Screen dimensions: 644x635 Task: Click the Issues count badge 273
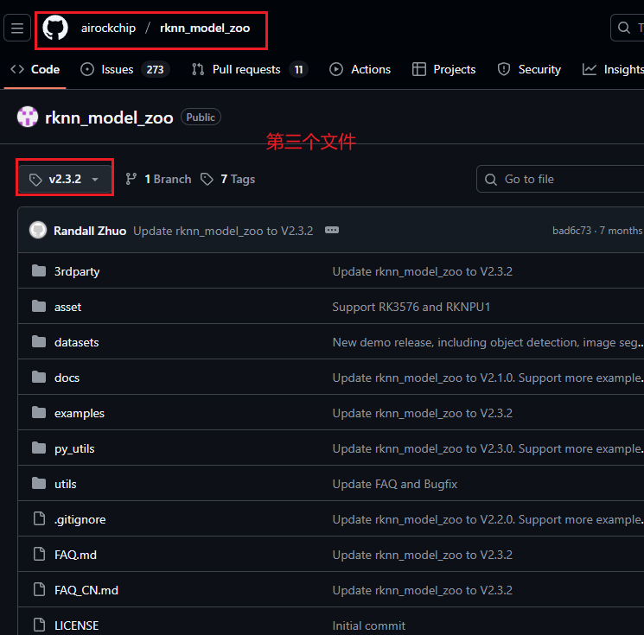tap(156, 69)
